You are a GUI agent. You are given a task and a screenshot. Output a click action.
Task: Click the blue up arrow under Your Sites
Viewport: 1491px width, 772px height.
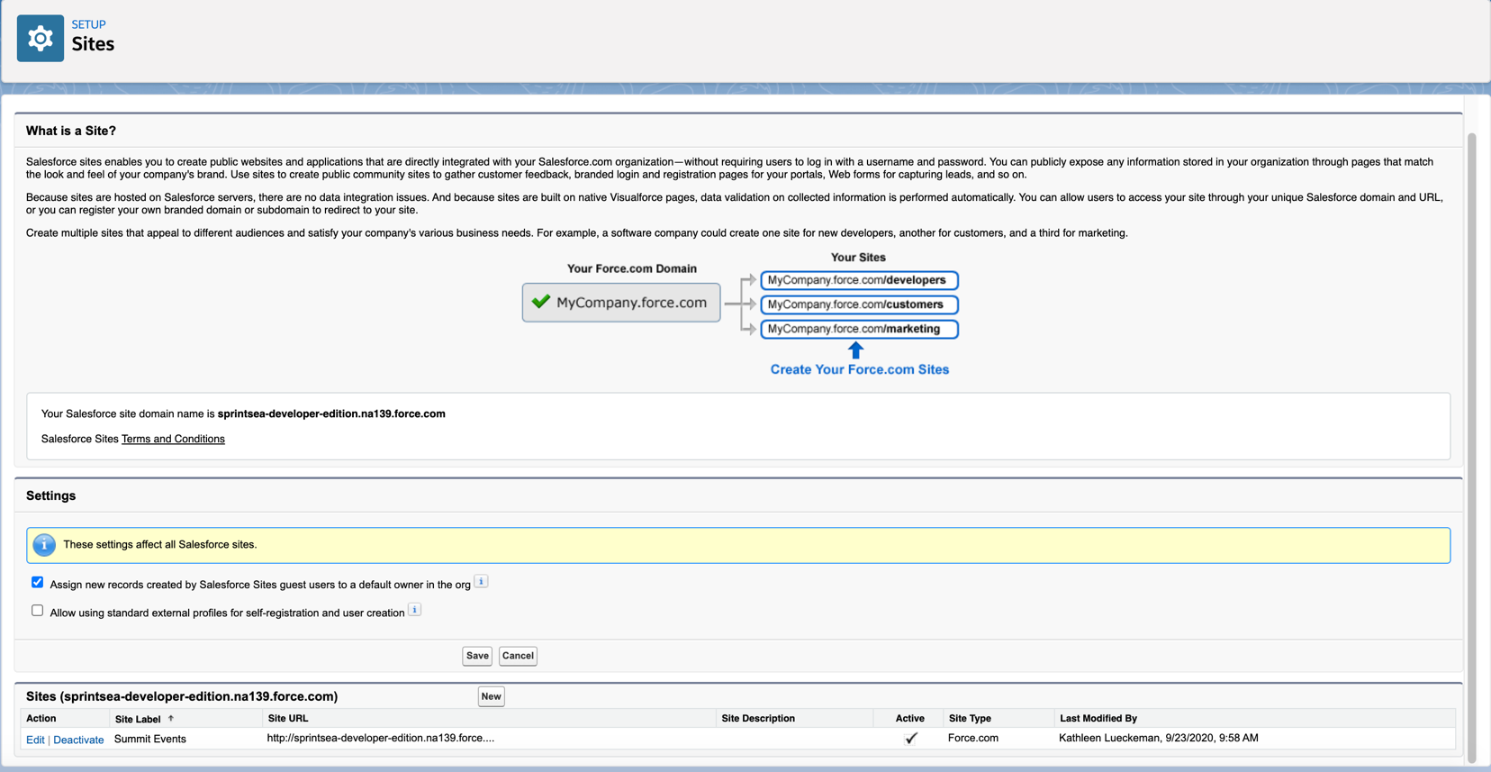click(855, 350)
